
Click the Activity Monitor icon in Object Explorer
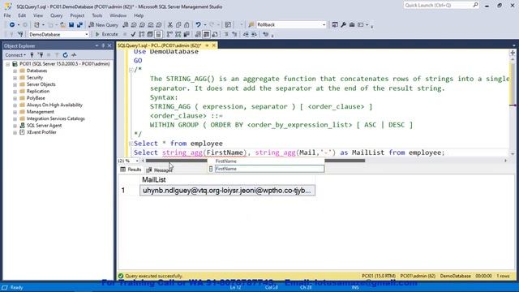coord(74,55)
